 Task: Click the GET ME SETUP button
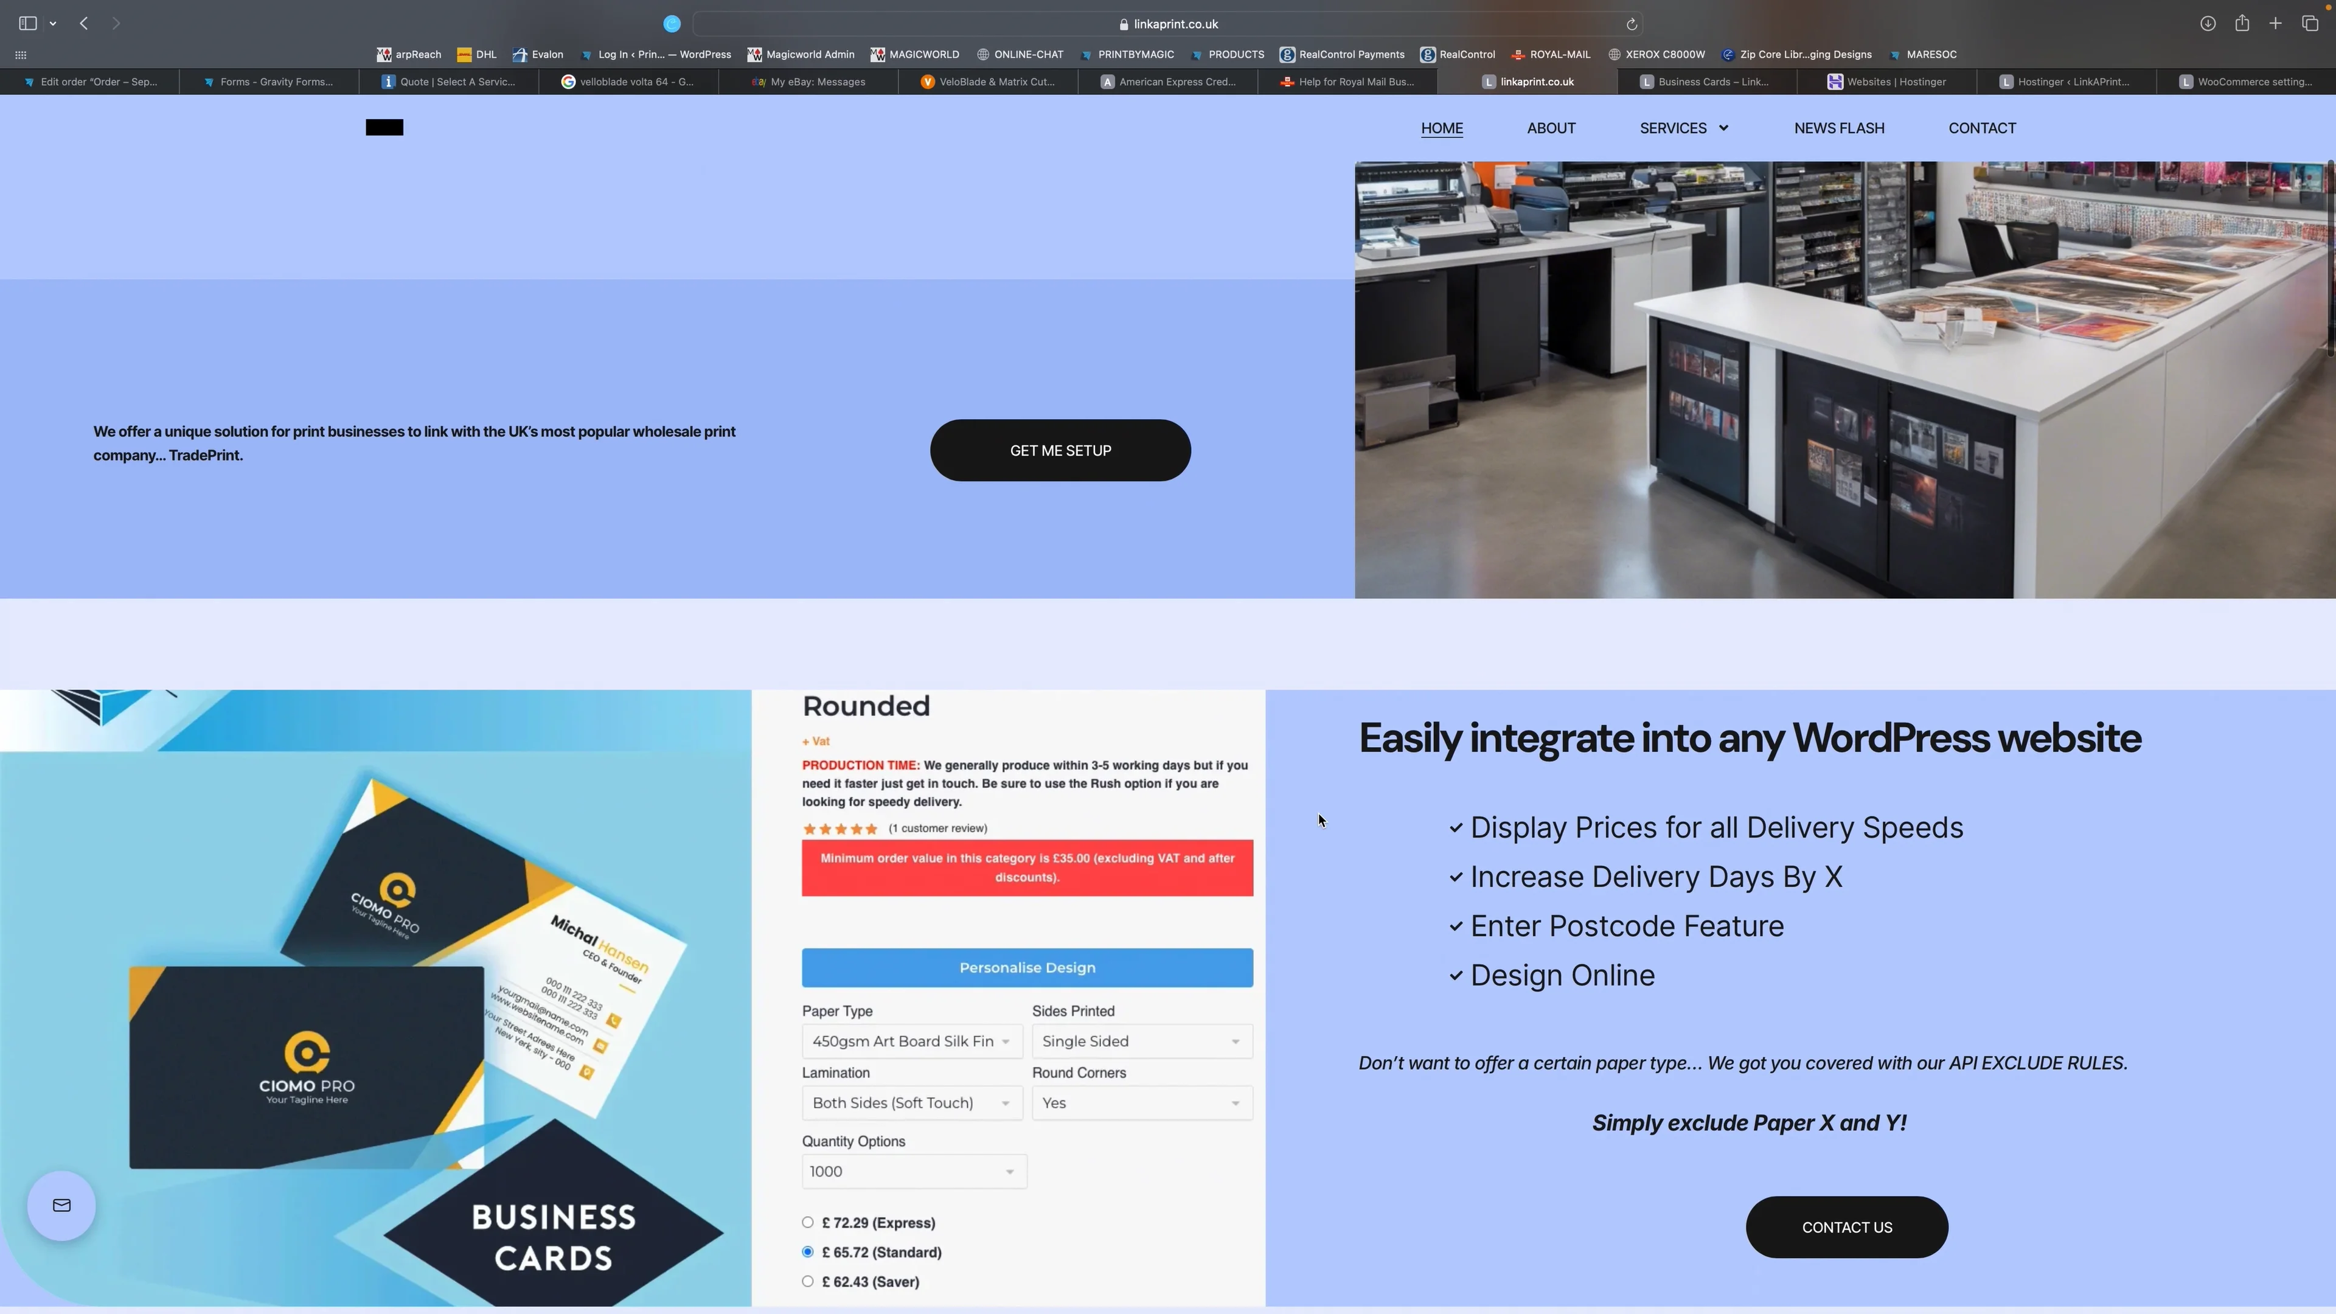tap(1060, 450)
